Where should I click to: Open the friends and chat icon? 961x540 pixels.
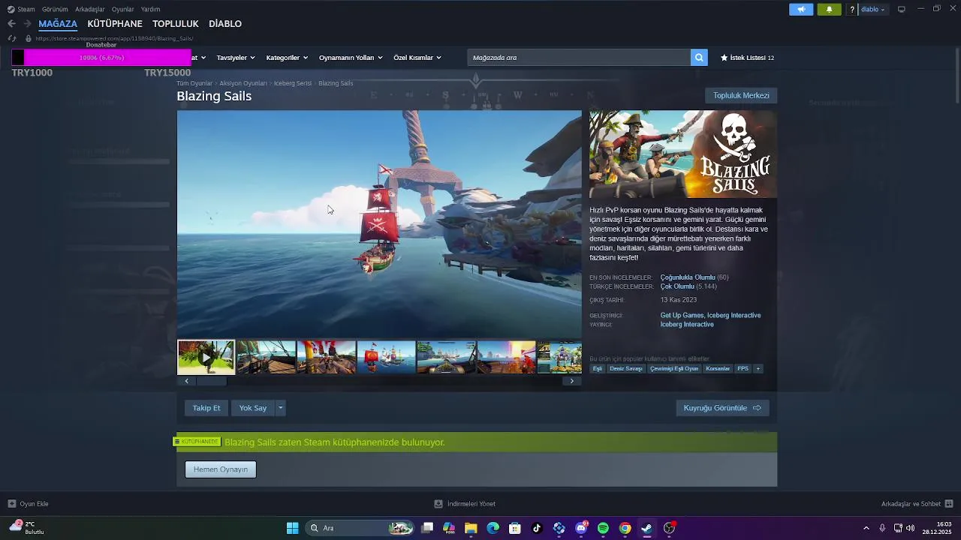[949, 504]
